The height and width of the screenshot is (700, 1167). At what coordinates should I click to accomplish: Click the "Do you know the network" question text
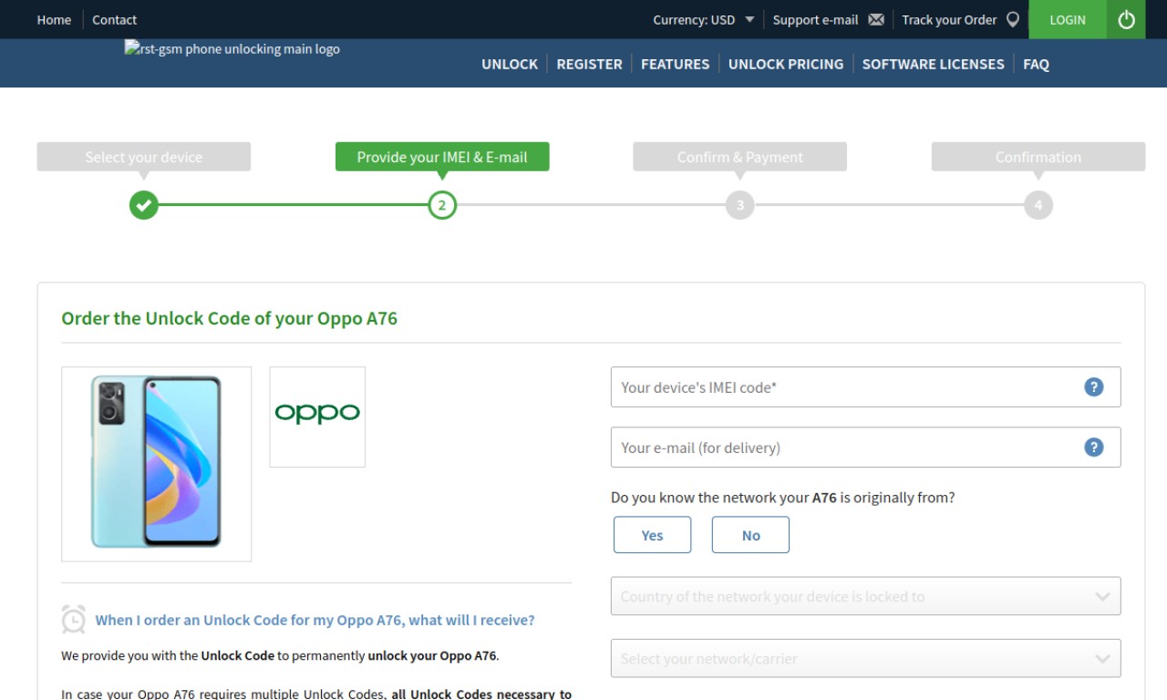[783, 498]
